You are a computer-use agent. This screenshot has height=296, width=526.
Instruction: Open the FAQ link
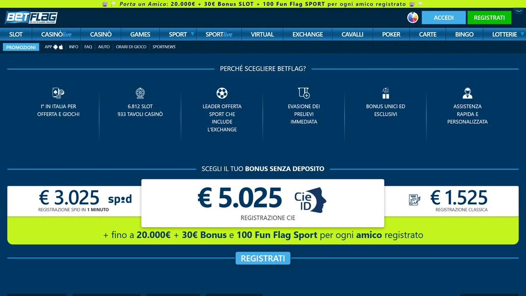[x=88, y=47]
